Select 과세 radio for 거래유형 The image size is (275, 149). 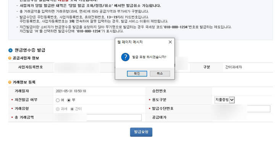click(58, 109)
